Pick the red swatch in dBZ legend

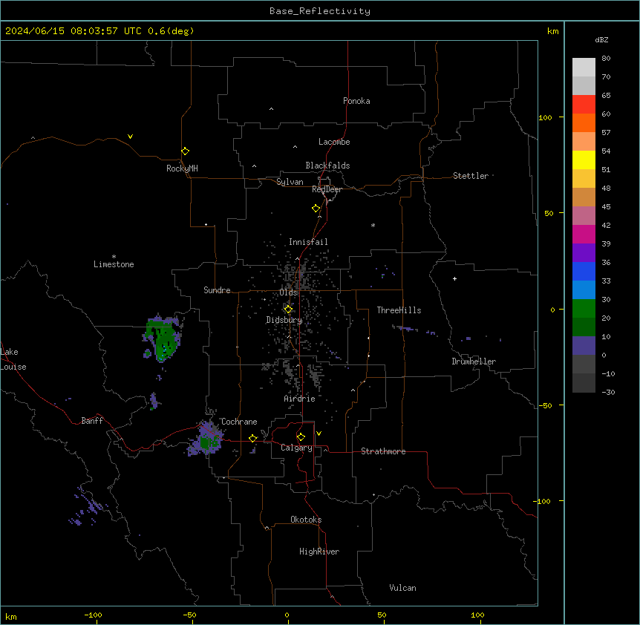tap(584, 105)
